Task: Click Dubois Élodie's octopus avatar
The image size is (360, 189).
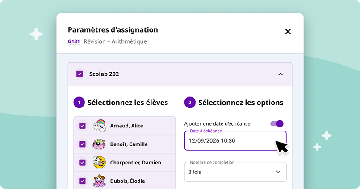Action: [x=99, y=181]
